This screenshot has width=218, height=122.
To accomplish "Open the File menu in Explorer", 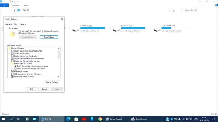I will (x=4, y=5).
